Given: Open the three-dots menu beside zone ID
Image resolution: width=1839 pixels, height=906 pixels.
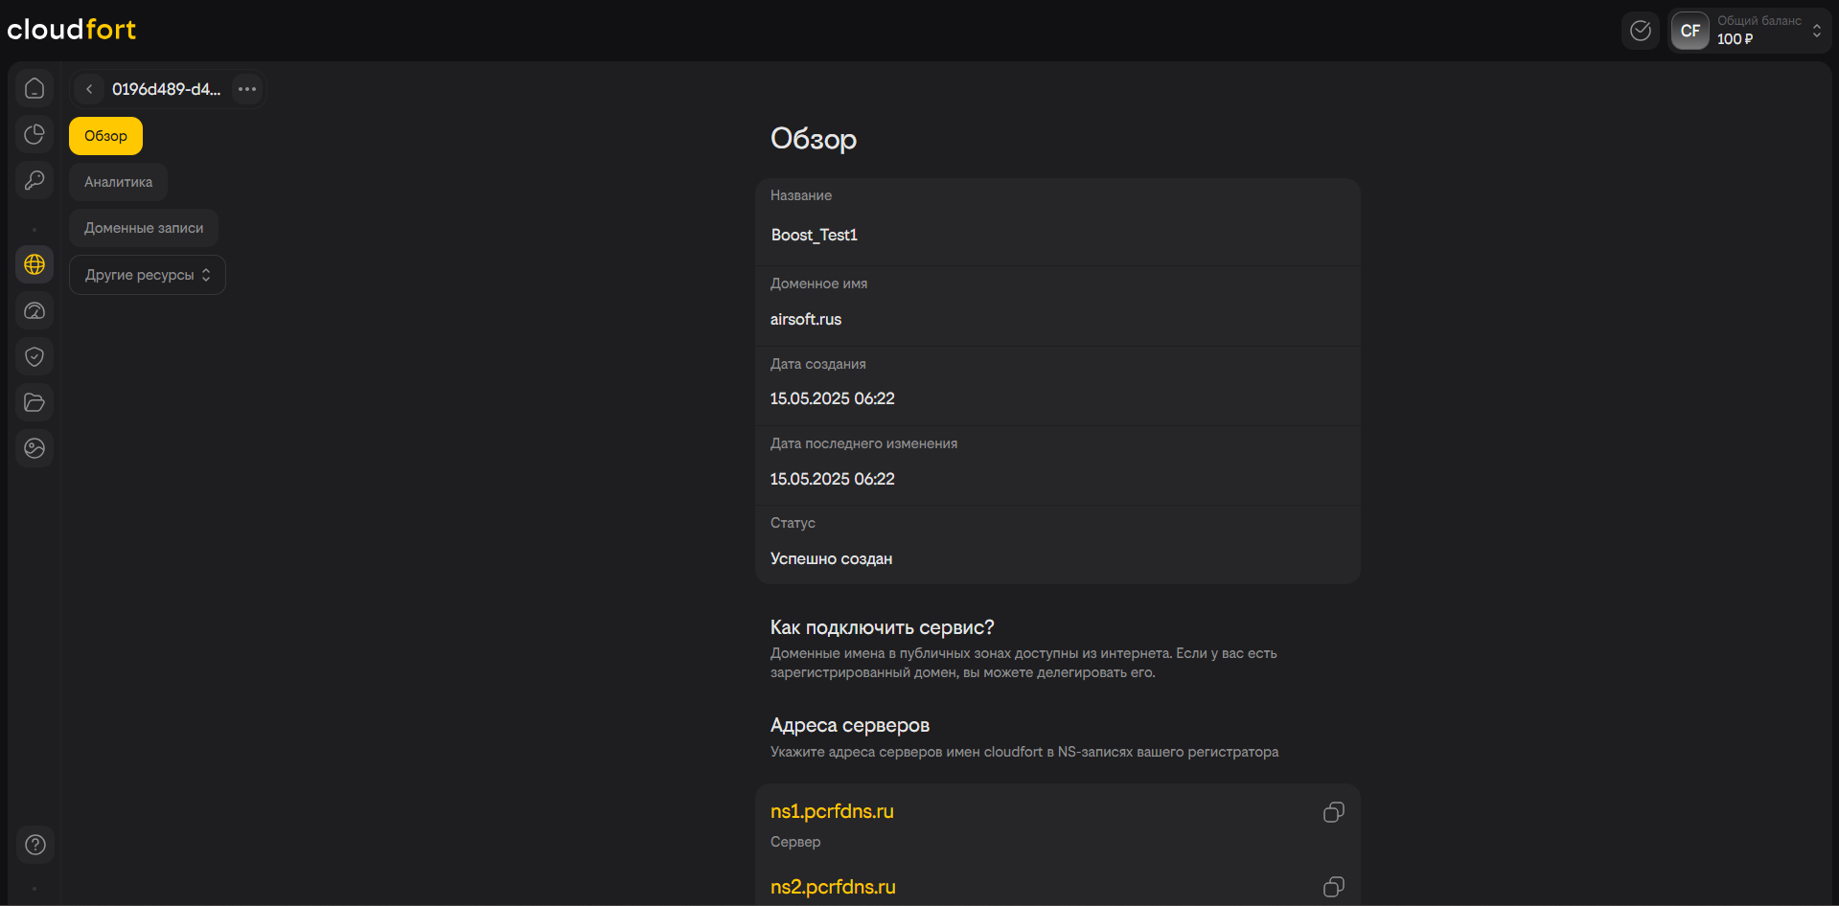Looking at the screenshot, I should (247, 89).
